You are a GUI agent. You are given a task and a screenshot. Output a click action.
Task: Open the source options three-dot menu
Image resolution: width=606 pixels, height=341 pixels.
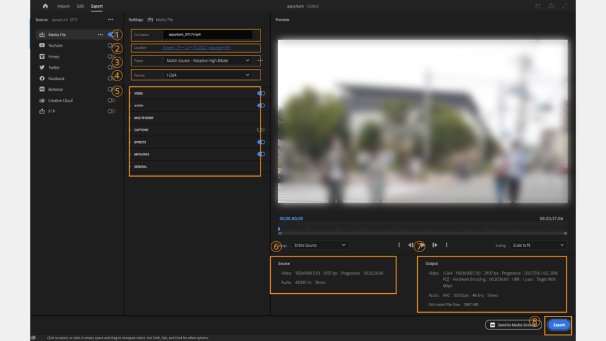click(x=110, y=20)
